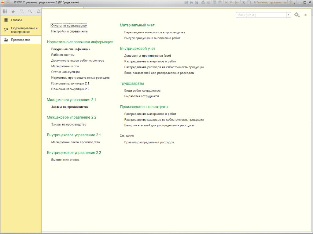
Task: Click the zoom magnifier icon in the title bar
Action: click(244, 2)
